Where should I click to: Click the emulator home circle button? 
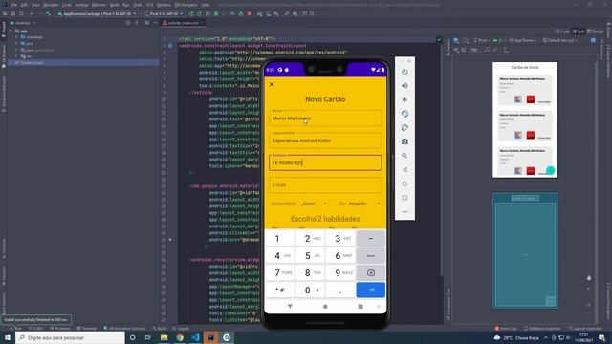(404, 183)
